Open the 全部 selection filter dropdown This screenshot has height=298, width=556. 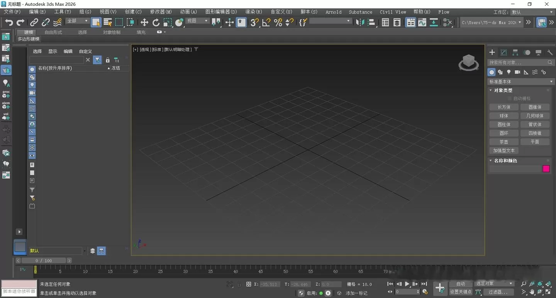click(x=77, y=21)
